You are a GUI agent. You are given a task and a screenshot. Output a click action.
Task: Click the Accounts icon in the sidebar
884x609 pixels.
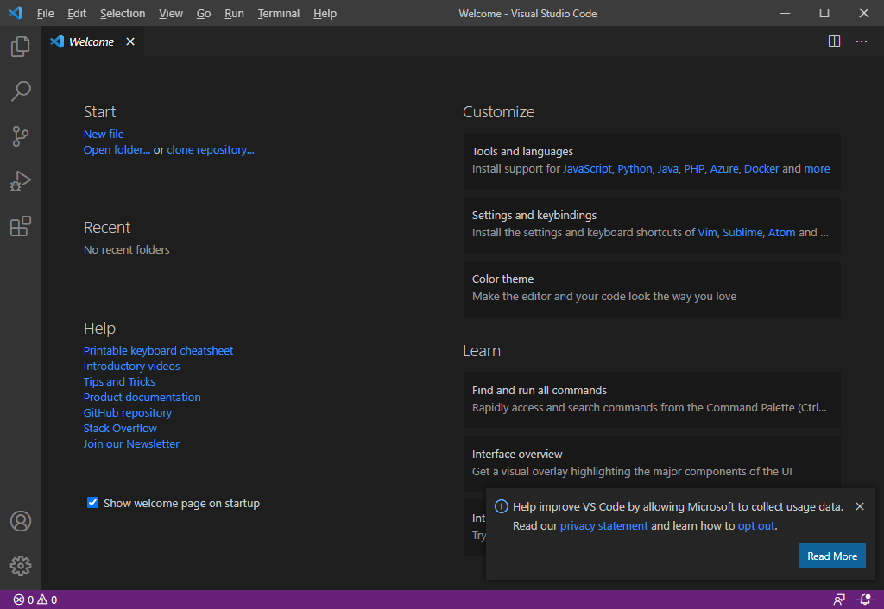(20, 520)
